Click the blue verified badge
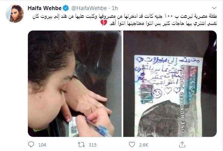The height and width of the screenshot is (151, 223). (x=66, y=8)
